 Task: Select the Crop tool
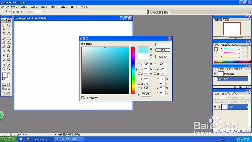4,33
